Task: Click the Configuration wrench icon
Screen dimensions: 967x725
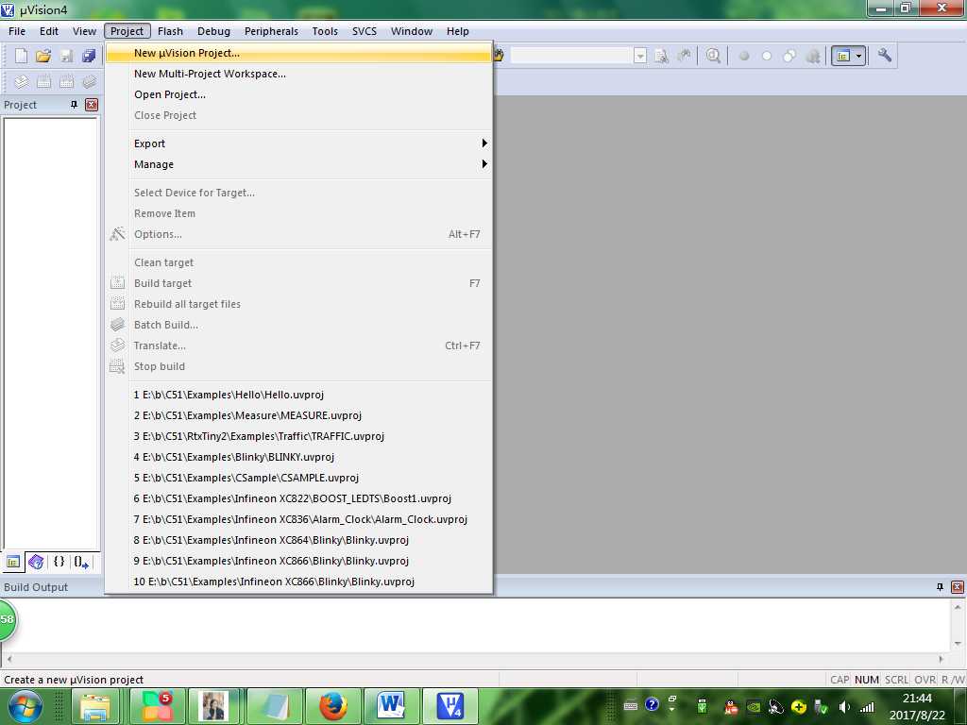Action: [x=884, y=56]
